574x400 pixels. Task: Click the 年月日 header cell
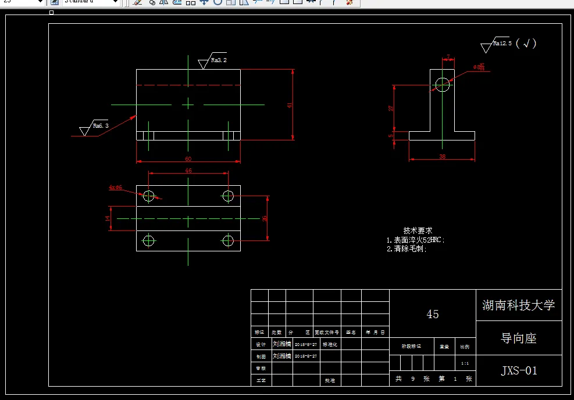click(x=375, y=332)
